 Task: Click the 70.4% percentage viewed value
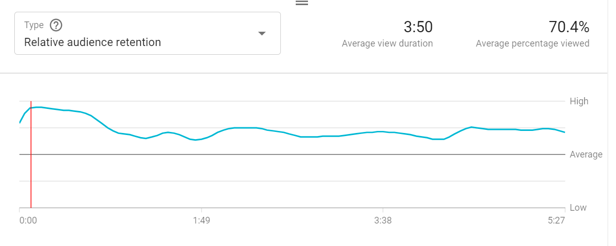(x=568, y=27)
